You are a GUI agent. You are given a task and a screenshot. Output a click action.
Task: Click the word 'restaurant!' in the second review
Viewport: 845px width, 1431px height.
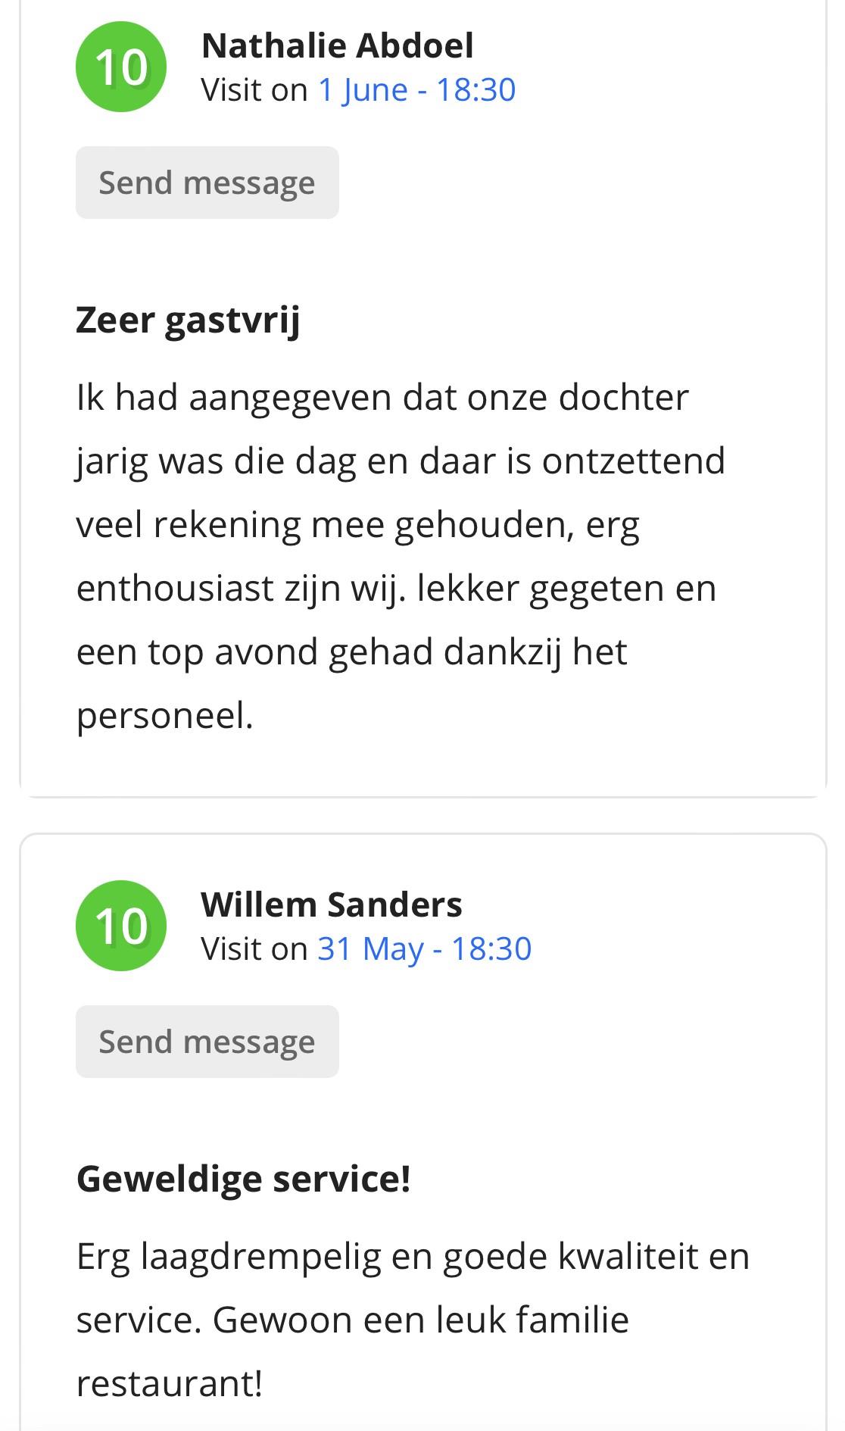tap(170, 1384)
